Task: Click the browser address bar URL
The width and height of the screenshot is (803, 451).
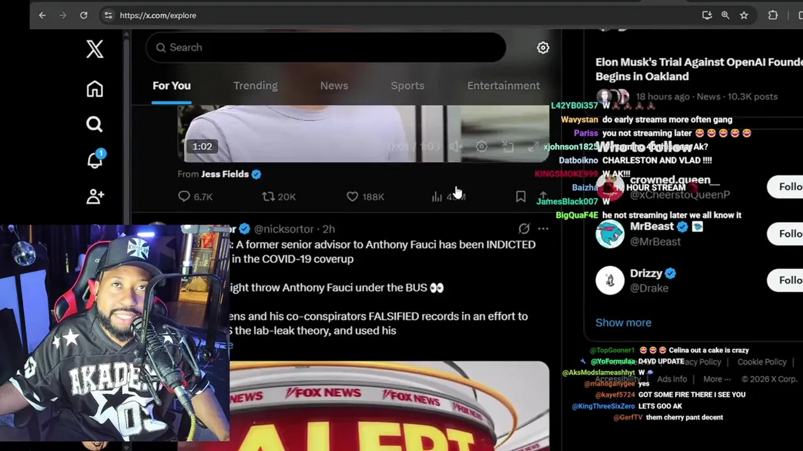Action: point(158,15)
